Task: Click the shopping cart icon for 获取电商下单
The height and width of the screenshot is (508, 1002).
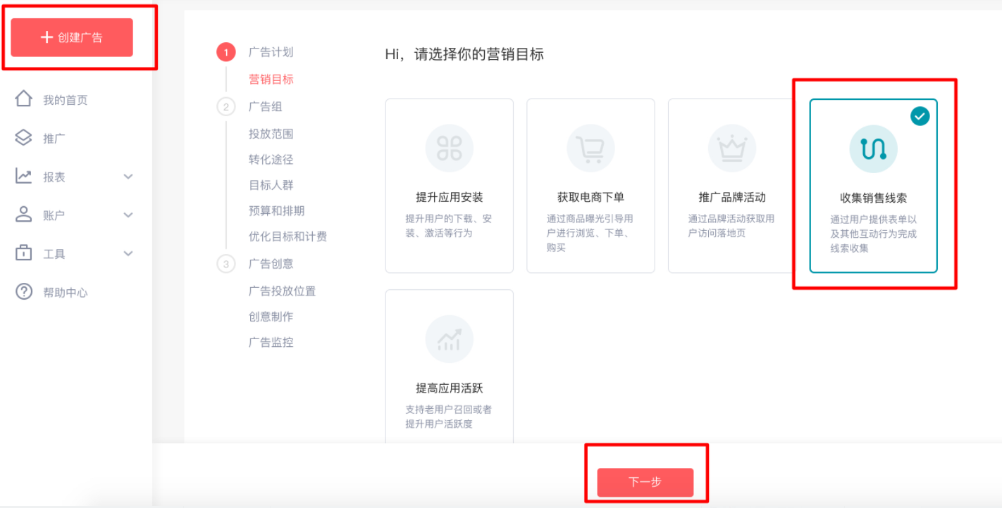Action: click(x=590, y=148)
